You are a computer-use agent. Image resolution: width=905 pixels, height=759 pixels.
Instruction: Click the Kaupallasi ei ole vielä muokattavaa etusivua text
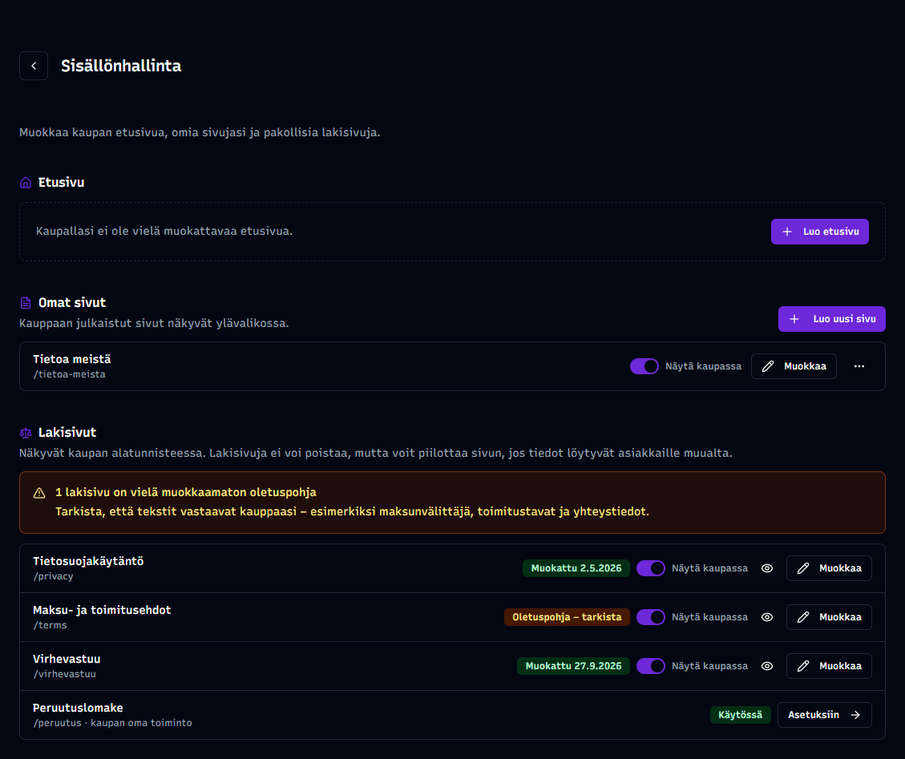pos(164,232)
